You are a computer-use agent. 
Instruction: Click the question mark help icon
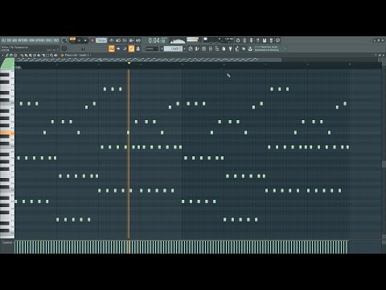point(257,40)
